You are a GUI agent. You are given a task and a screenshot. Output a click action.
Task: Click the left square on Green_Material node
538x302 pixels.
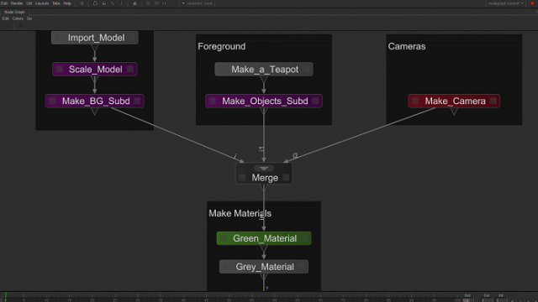pos(224,238)
